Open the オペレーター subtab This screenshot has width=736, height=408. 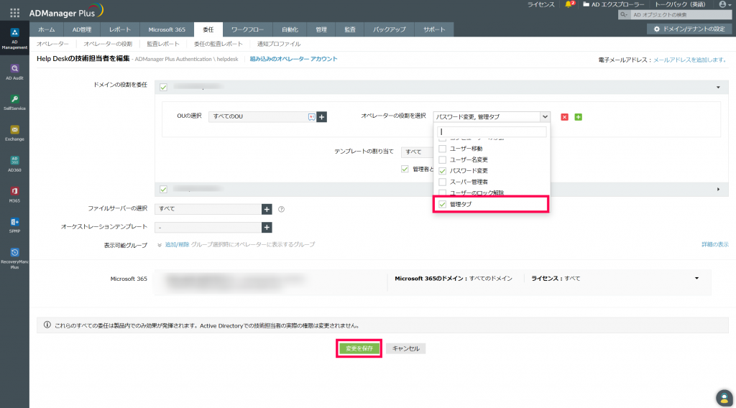[52, 44]
